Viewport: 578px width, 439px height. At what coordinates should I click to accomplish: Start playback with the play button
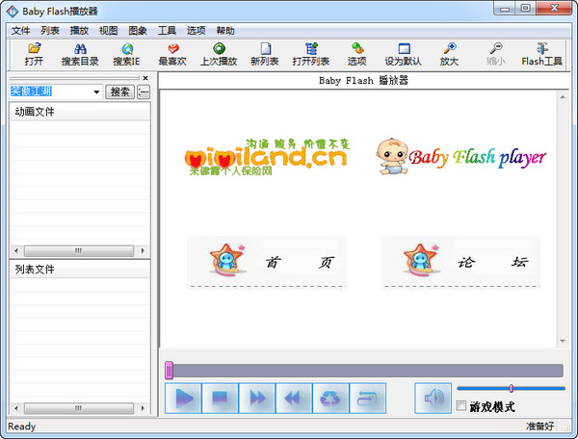(183, 399)
